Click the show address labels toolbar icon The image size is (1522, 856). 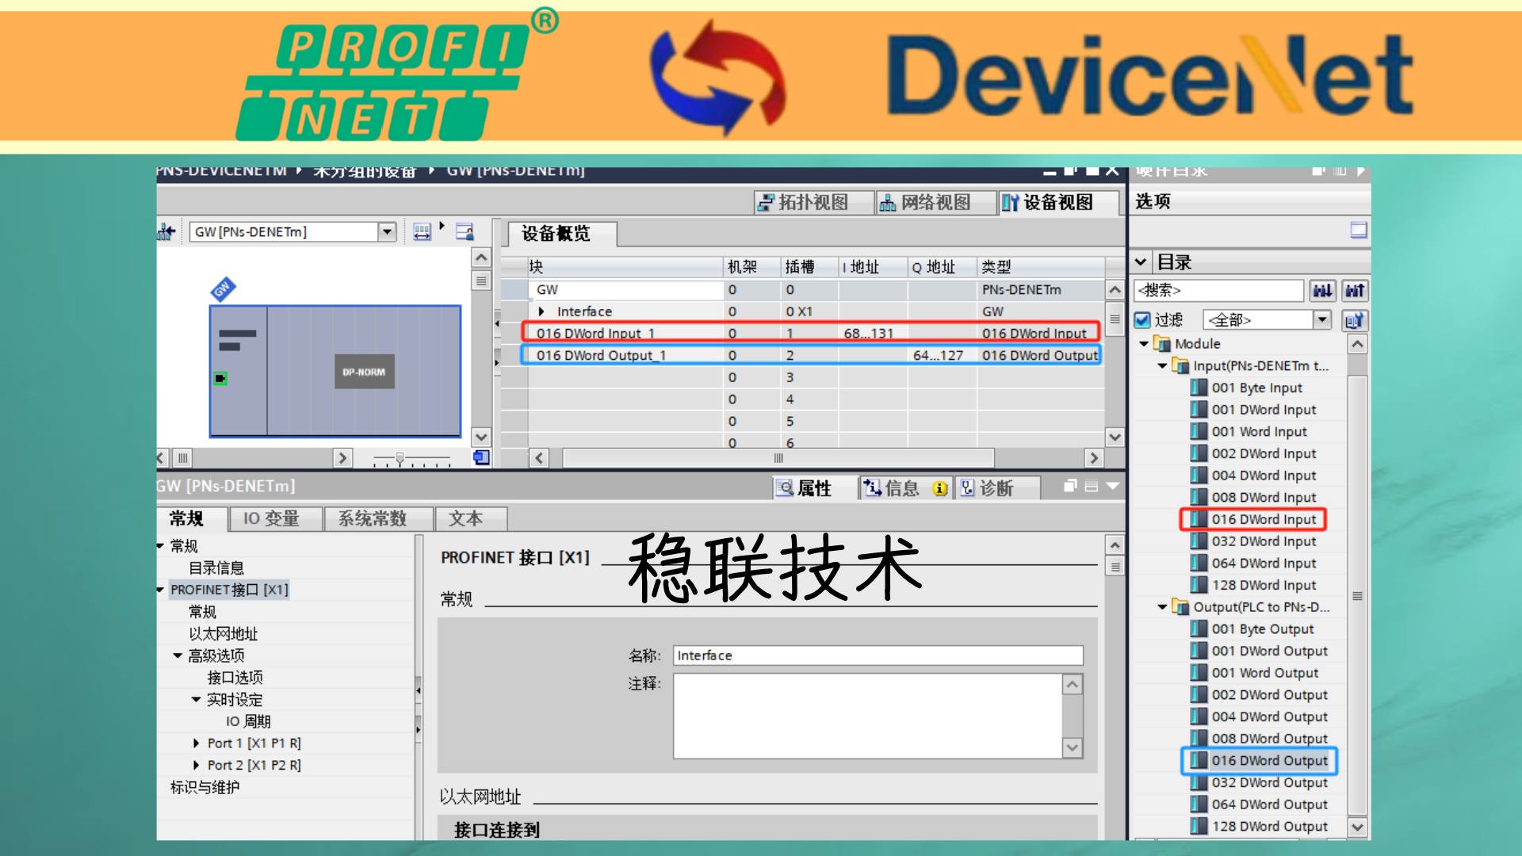(422, 231)
